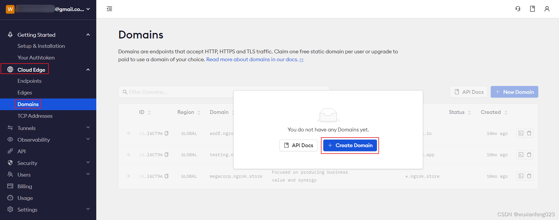This screenshot has width=559, height=220.
Task: Click the Observability eye icon
Action: (x=10, y=139)
